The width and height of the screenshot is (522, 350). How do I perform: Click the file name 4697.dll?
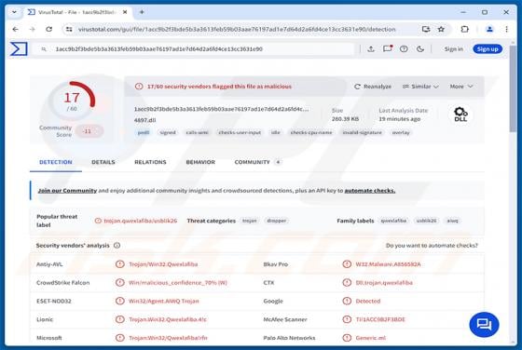coord(144,120)
